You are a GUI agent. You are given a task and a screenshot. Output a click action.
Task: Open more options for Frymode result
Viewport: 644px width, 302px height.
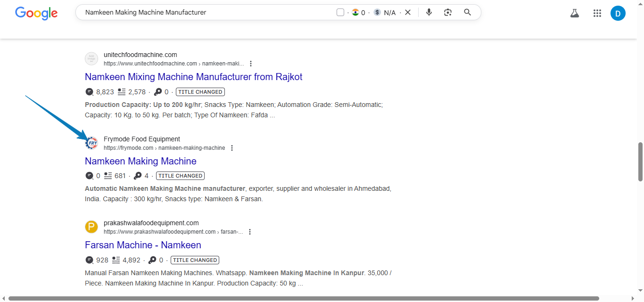[231, 148]
